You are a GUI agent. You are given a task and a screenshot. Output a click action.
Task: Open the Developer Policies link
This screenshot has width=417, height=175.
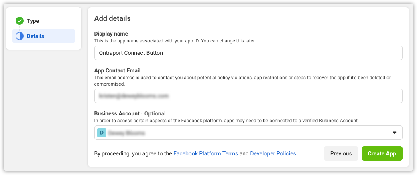pos(274,153)
